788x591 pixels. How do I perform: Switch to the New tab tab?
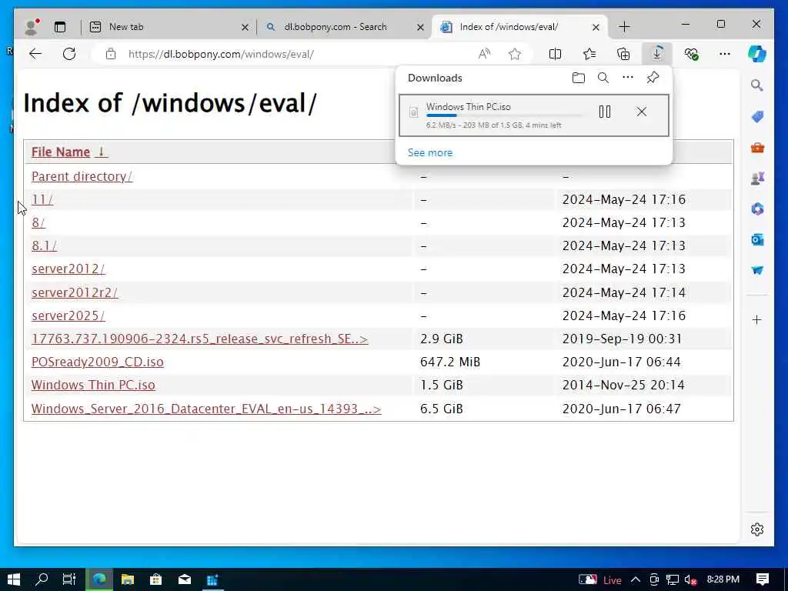[169, 27]
